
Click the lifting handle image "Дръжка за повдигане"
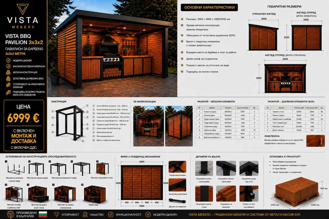tap(177, 201)
